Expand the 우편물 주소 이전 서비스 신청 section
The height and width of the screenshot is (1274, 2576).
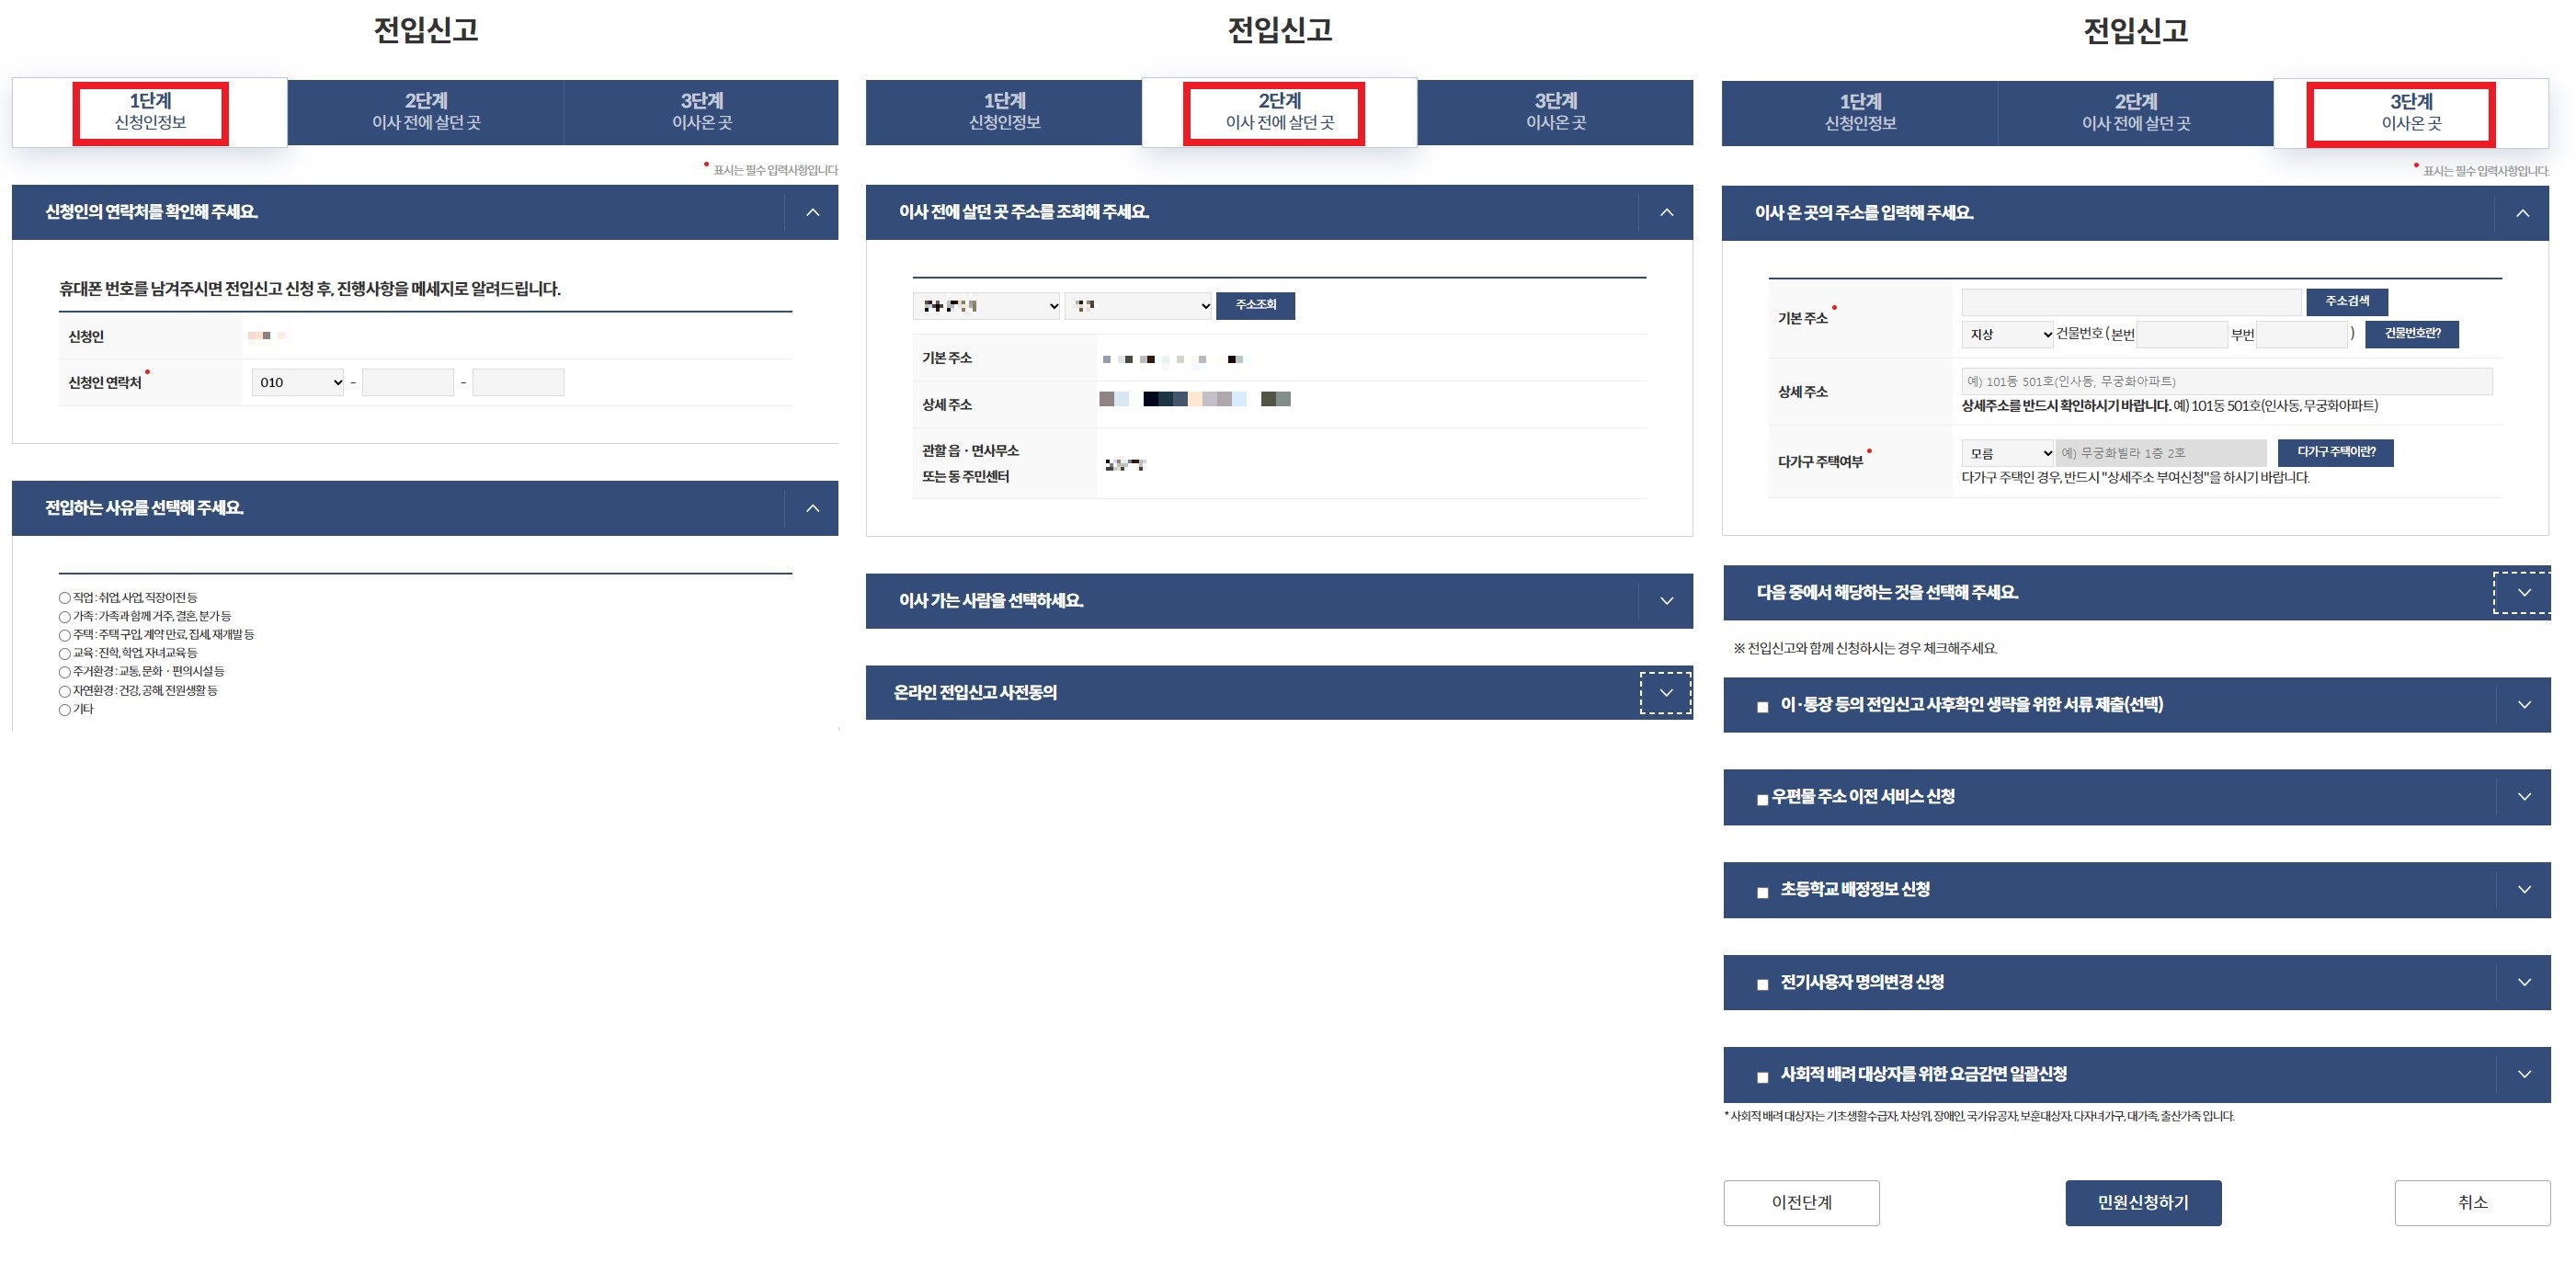click(2524, 797)
